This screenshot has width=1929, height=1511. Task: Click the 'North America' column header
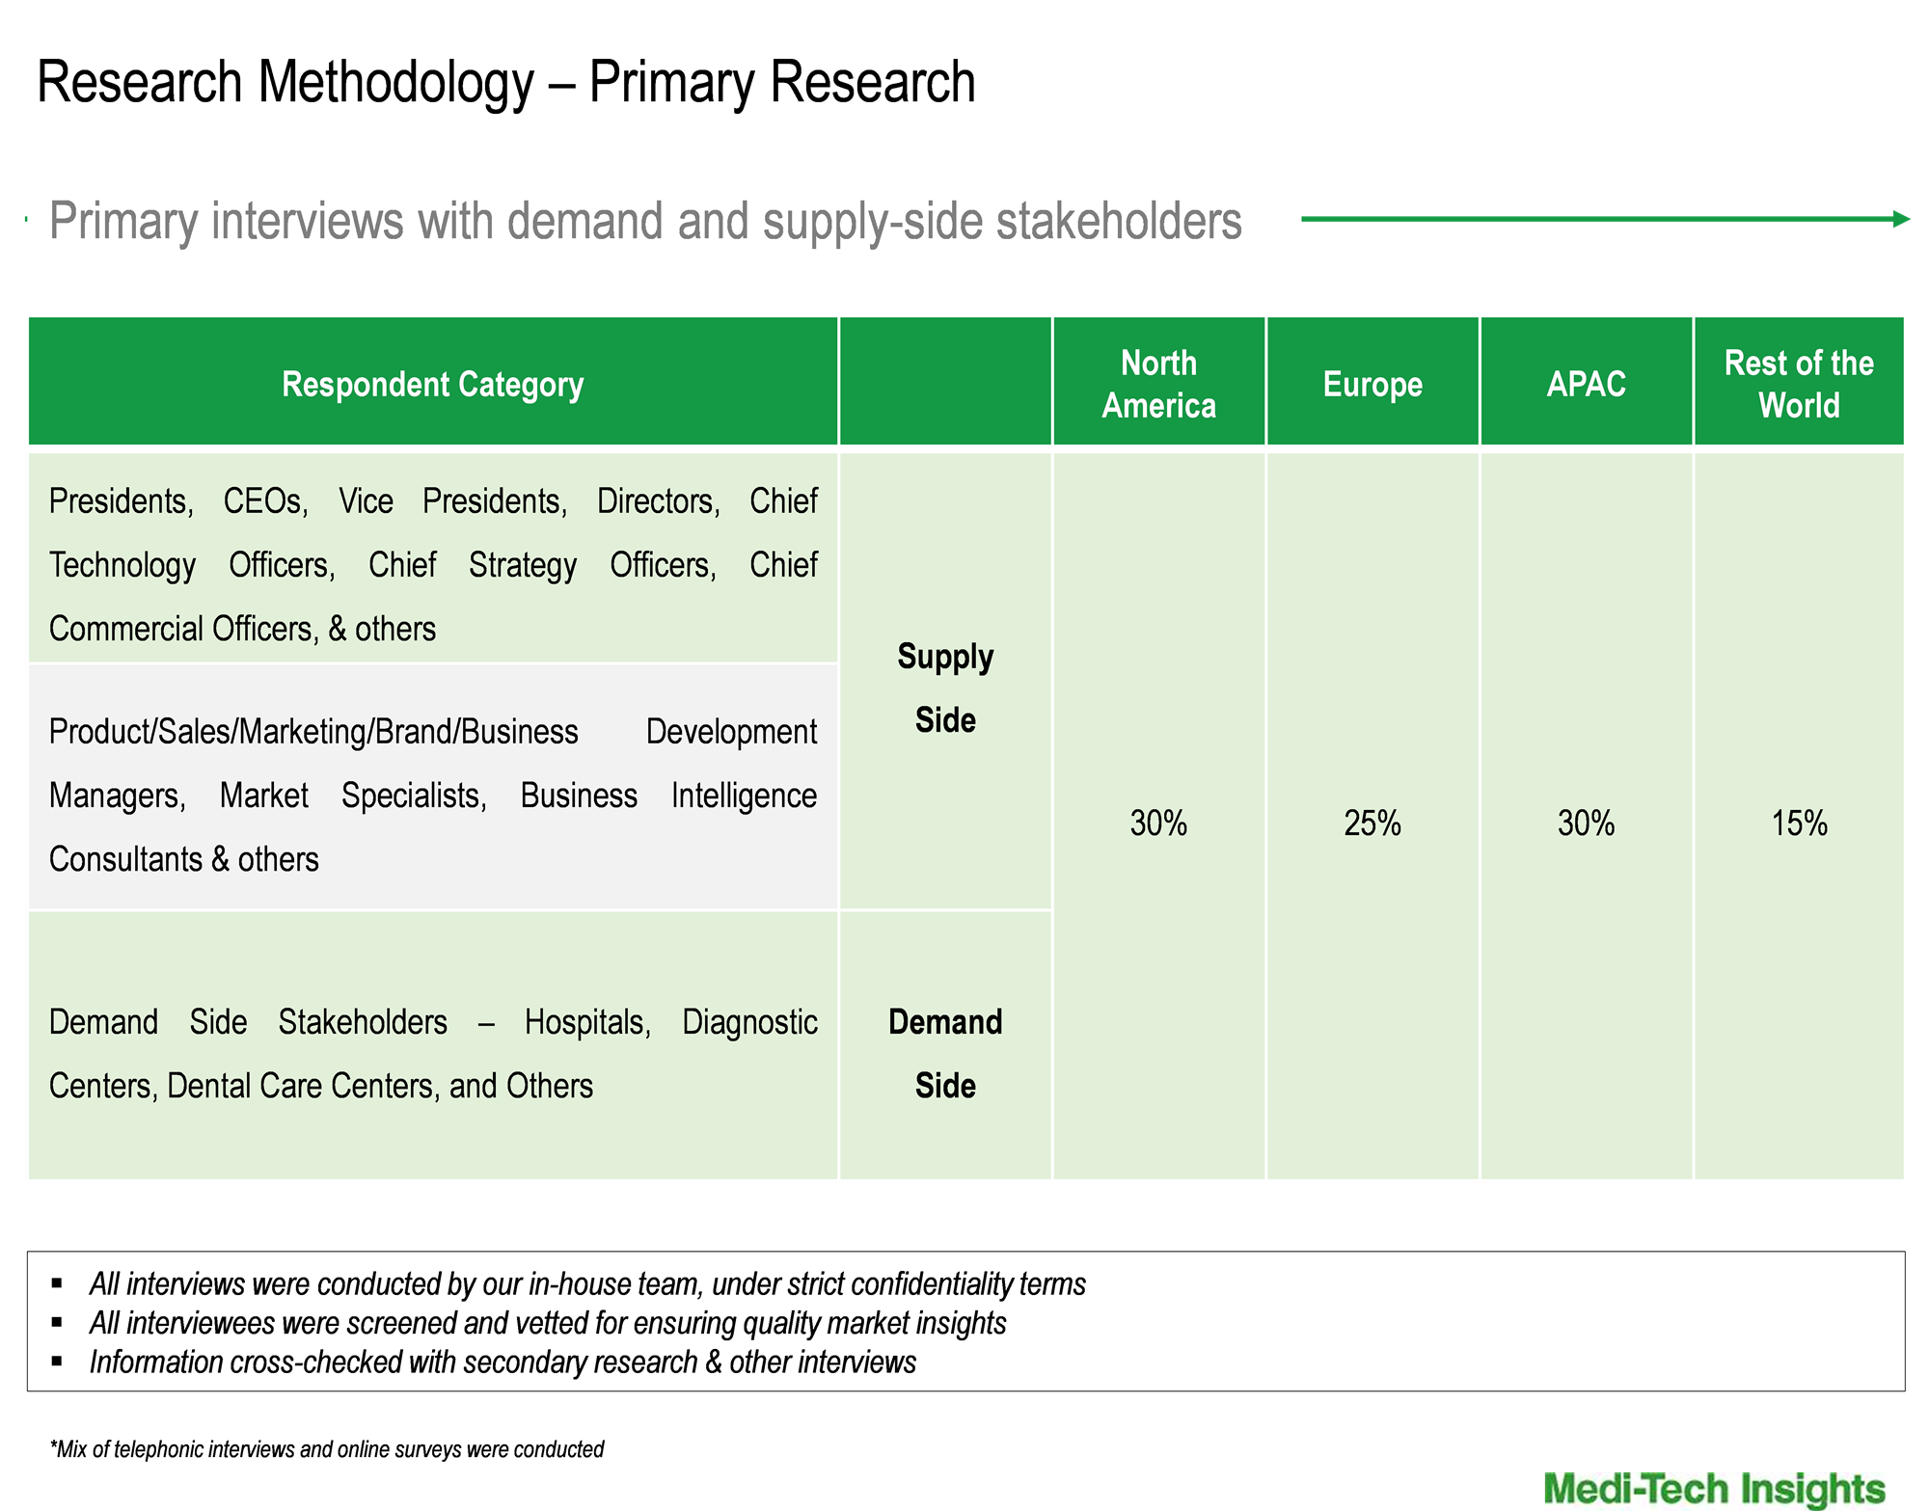[x=1158, y=384]
